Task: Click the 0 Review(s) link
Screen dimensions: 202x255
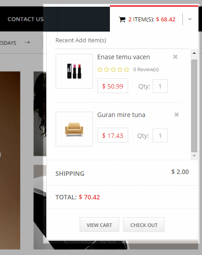Action: pyautogui.click(x=146, y=69)
